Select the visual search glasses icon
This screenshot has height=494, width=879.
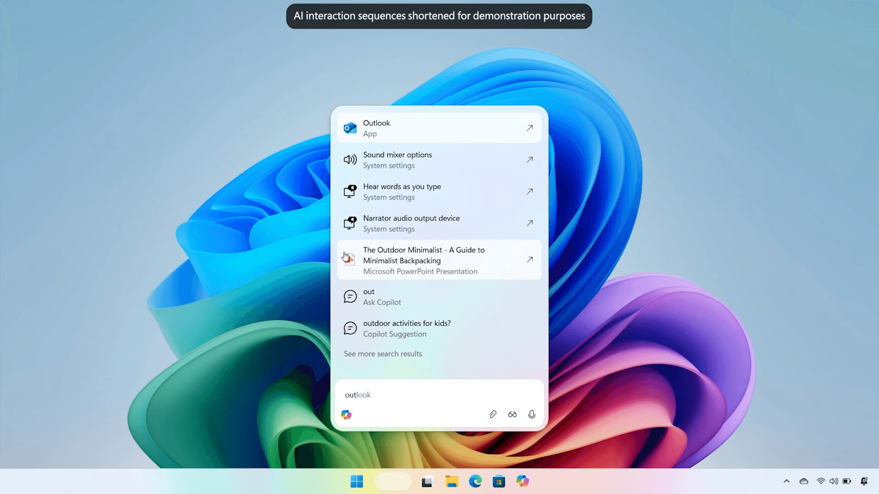coord(512,414)
